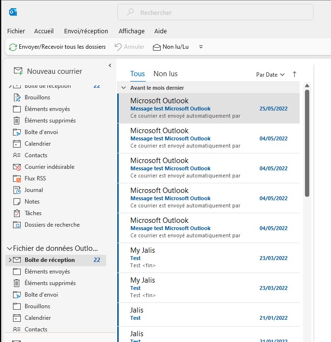Click the Send/Receive all folders sync icon
The height and width of the screenshot is (342, 331).
point(13,47)
